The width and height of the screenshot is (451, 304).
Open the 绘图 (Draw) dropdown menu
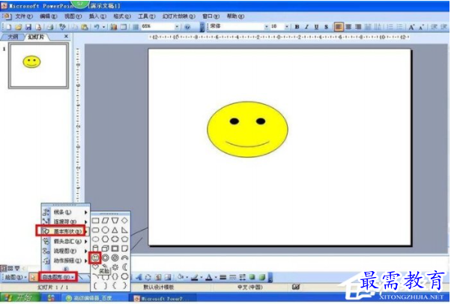[16, 277]
